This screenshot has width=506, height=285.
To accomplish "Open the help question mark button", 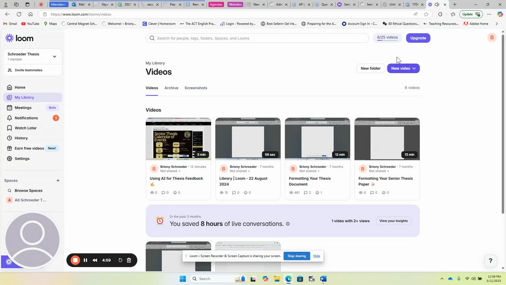I will coord(491,260).
